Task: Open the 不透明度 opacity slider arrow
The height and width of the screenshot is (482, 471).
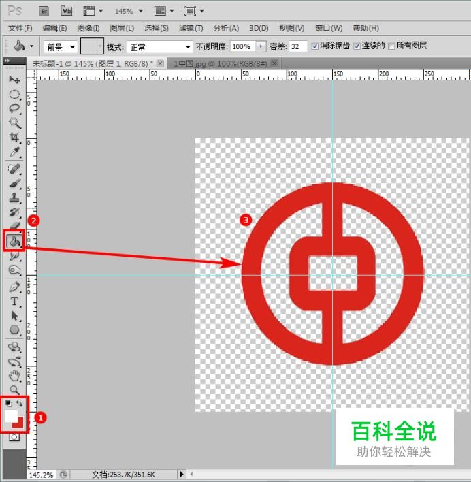Action: 261,46
